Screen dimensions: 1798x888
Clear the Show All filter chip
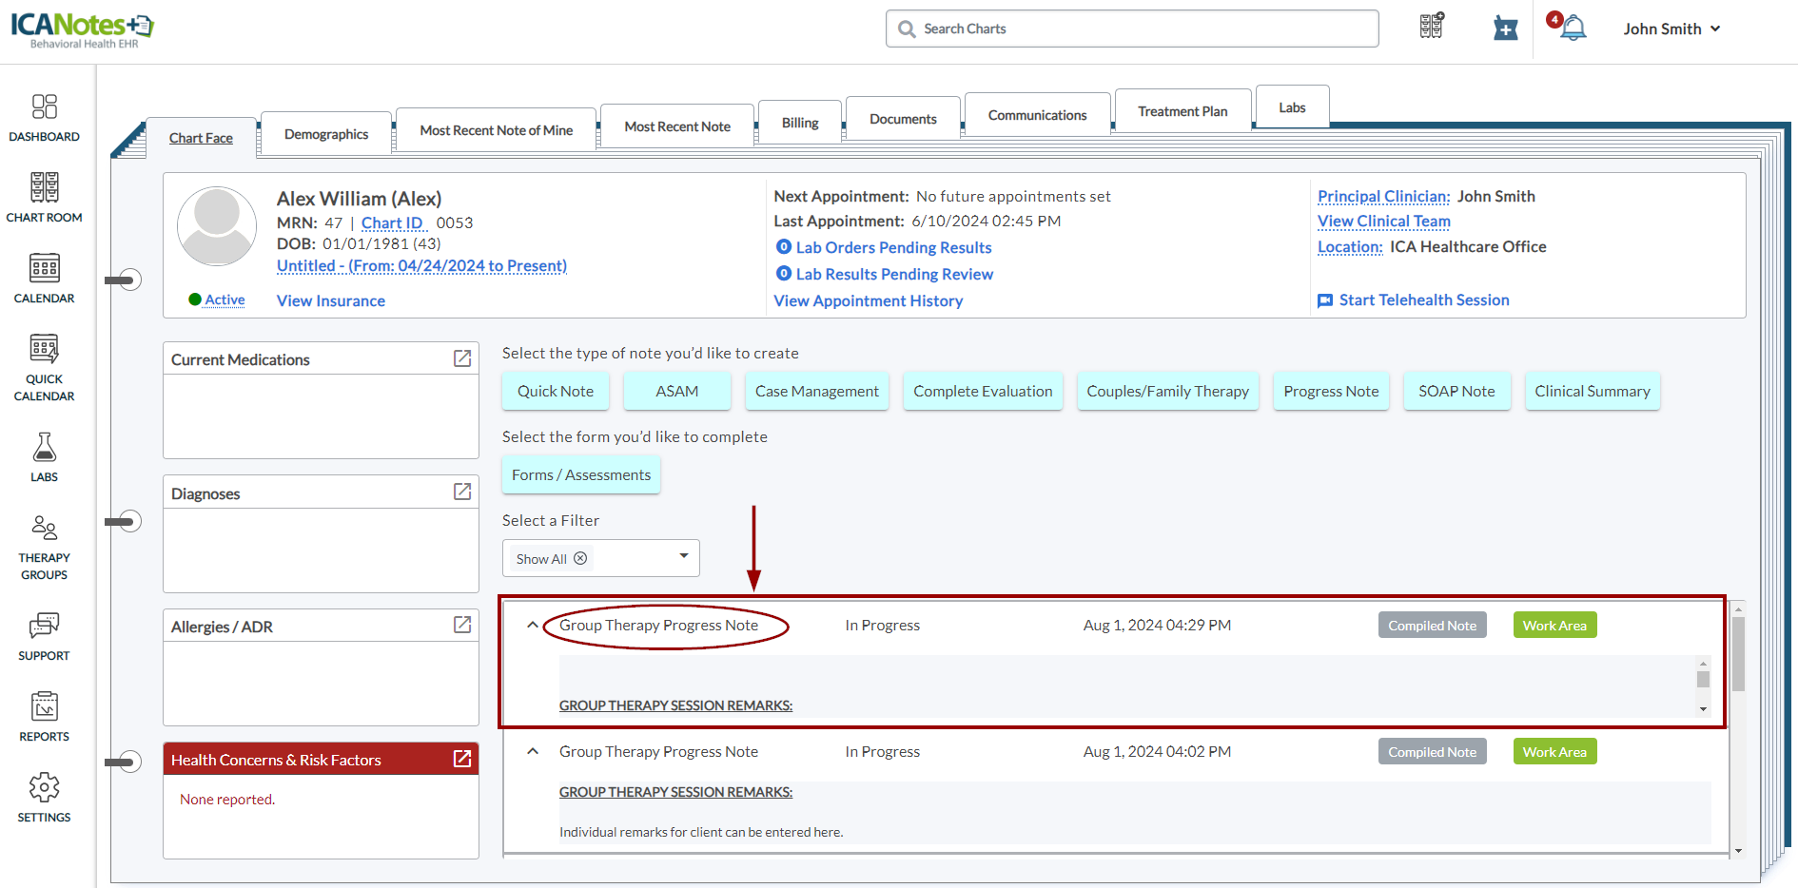pos(580,558)
